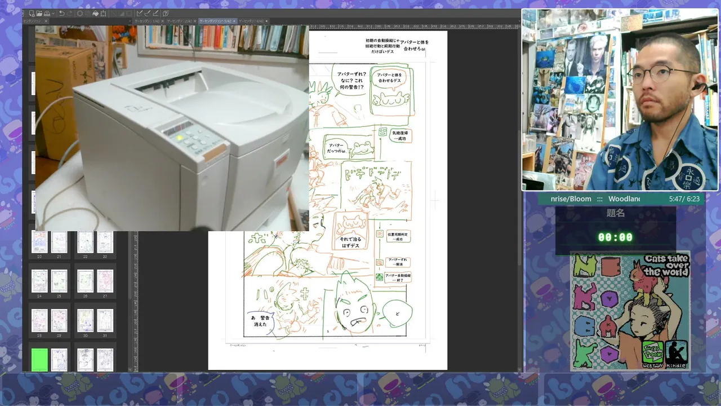Save the manga with the Save icon
The height and width of the screenshot is (406, 721).
point(47,13)
